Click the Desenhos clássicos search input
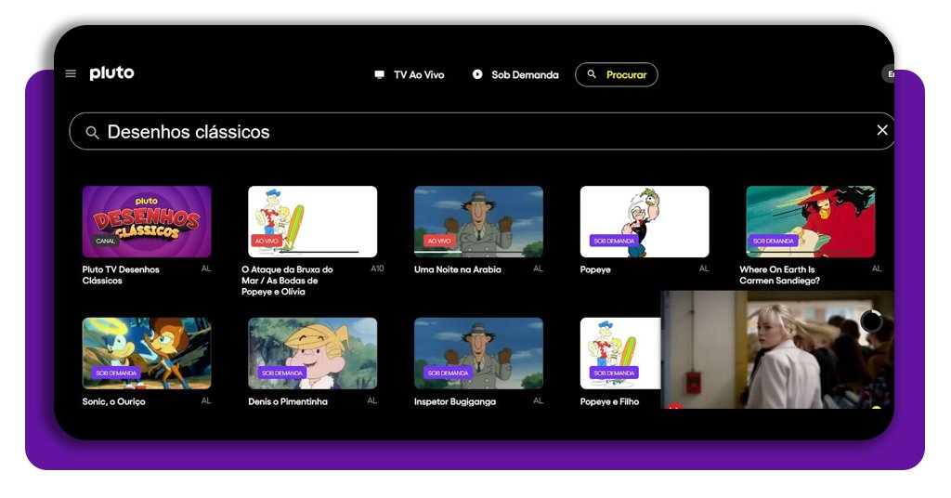Screen dimensions: 951x498 464,132
